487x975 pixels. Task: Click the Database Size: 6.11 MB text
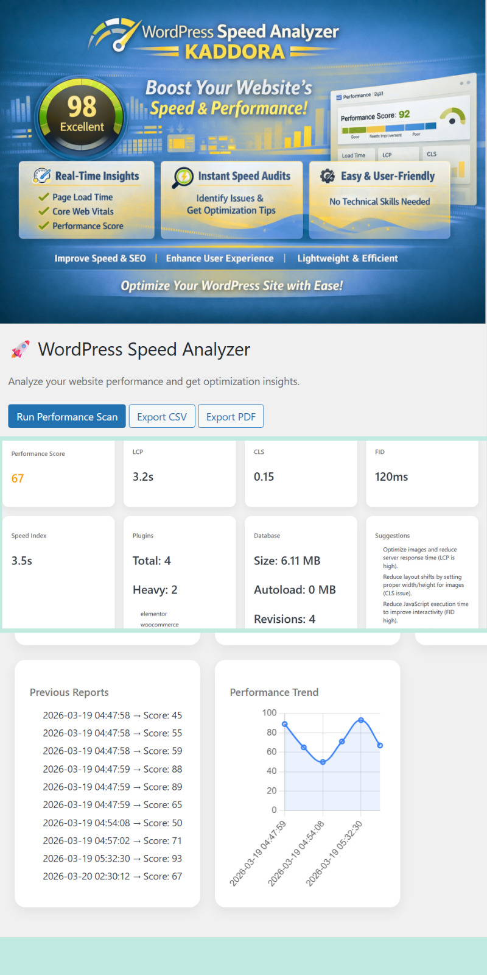[287, 561]
